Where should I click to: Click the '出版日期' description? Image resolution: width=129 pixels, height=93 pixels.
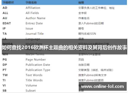pos(84,65)
